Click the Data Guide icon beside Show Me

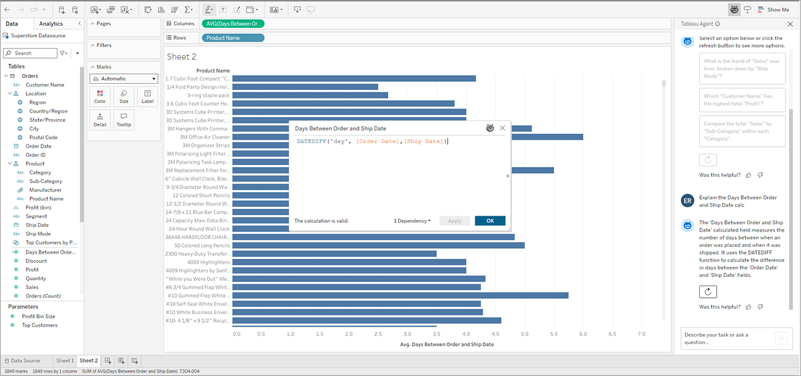748,10
